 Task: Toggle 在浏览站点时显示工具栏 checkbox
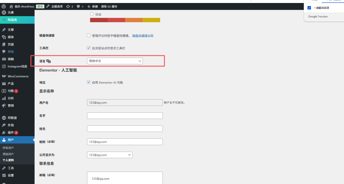pos(88,48)
